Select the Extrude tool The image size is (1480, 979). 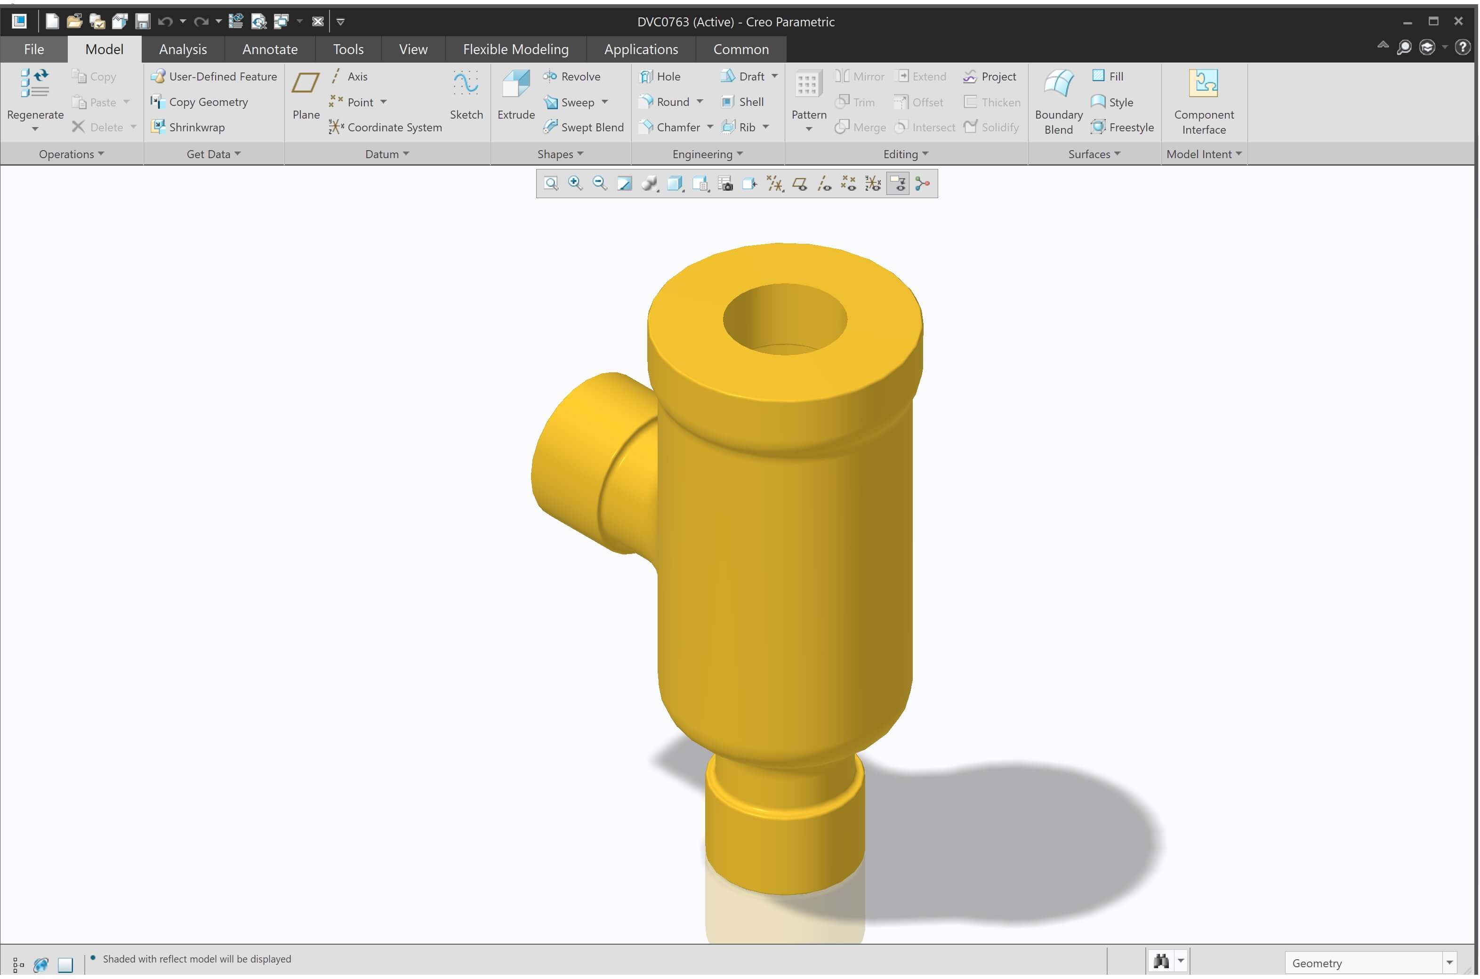[x=516, y=96]
